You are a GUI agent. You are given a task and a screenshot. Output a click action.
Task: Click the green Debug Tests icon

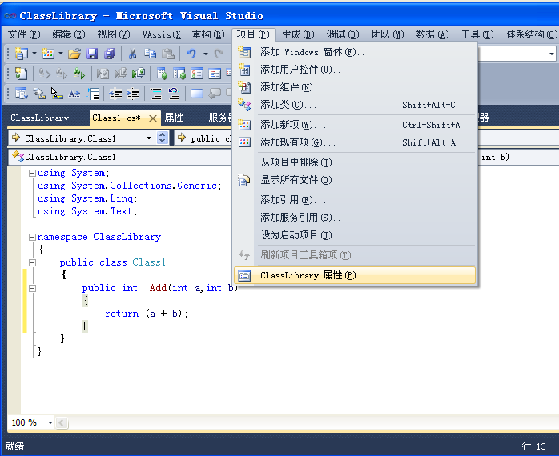coord(139,74)
